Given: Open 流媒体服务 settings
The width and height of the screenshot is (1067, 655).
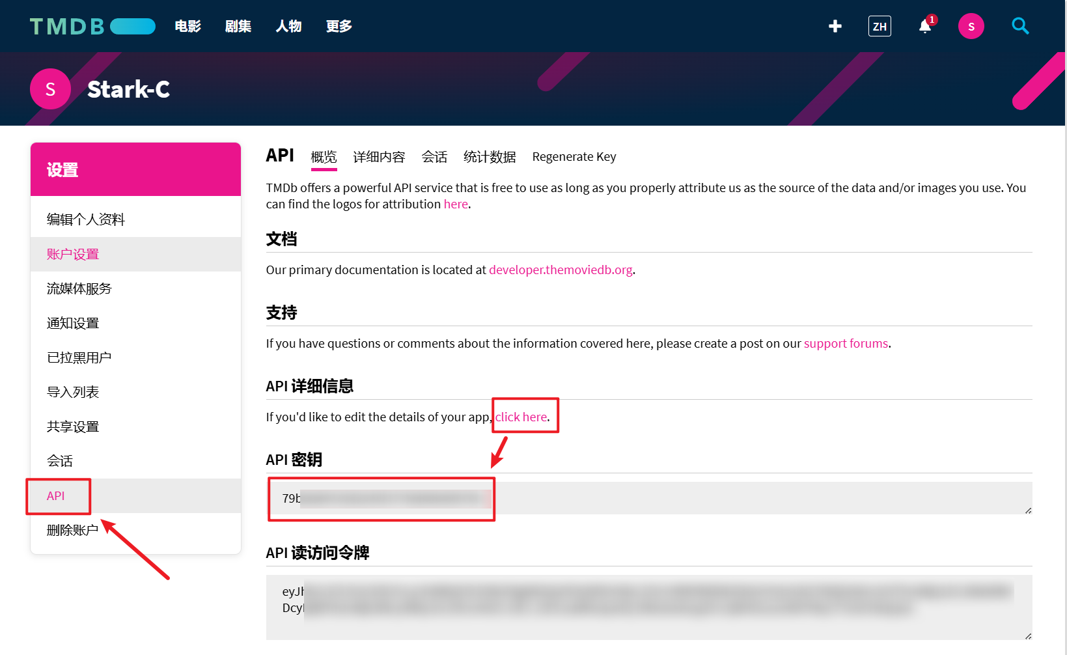Looking at the screenshot, I should click(135, 288).
